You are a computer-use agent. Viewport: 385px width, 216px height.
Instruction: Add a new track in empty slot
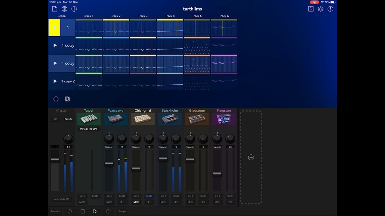pyautogui.click(x=251, y=157)
